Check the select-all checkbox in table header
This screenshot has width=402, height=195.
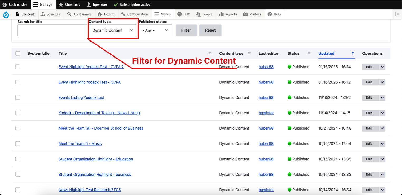(18, 53)
